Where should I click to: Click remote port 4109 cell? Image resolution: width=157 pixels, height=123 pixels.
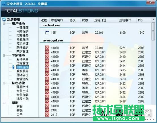tap(122, 33)
